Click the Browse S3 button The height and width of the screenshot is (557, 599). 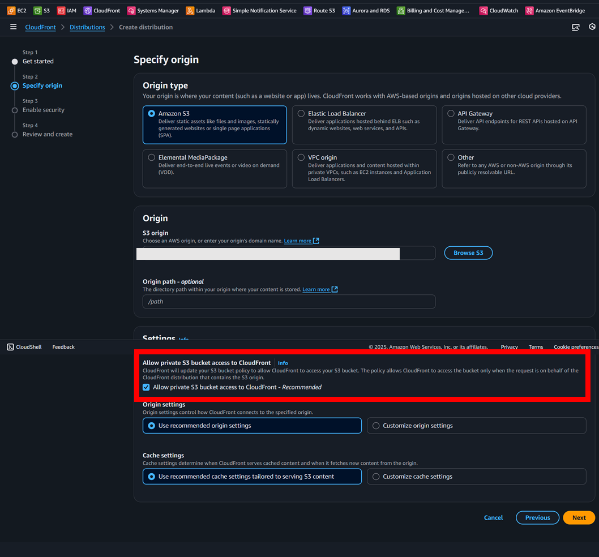coord(468,253)
